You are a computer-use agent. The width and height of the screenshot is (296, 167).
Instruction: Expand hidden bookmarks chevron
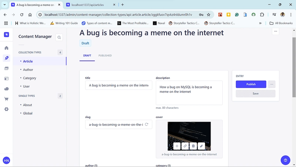pos(260,23)
